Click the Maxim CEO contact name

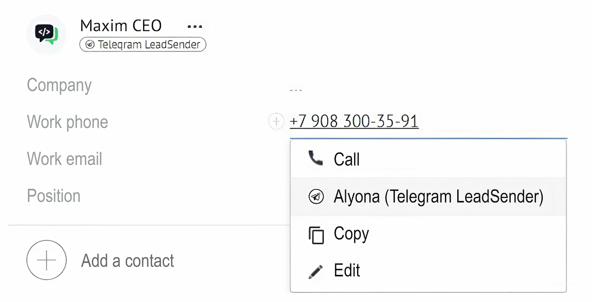tap(121, 26)
